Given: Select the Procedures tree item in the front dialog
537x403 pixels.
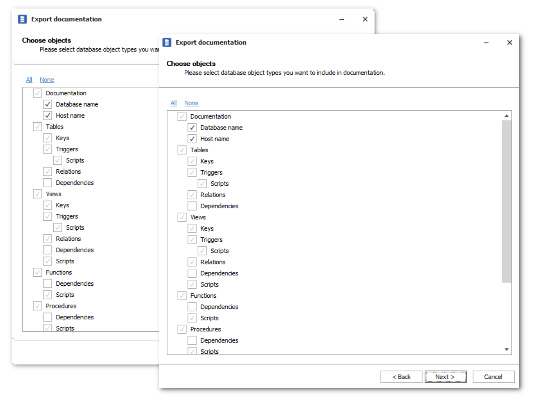Looking at the screenshot, I should coord(205,329).
